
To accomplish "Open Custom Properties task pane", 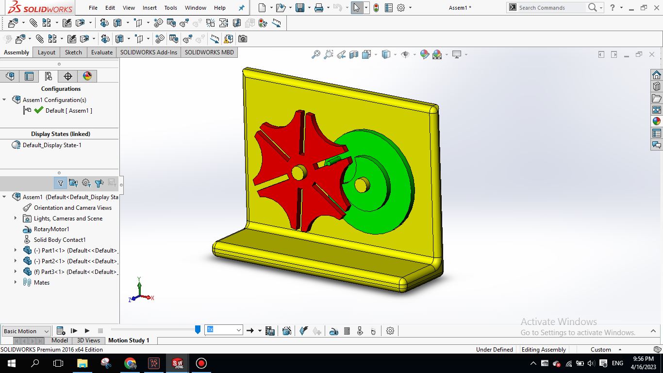I will pos(657,133).
